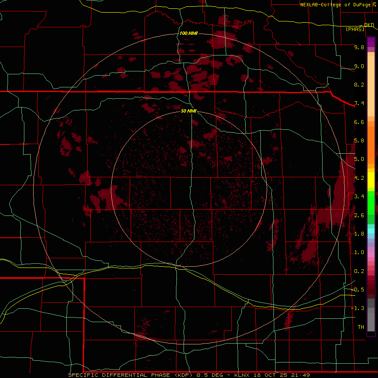Click the bright green segment of the color bar
378x378 pixels.
371,202
